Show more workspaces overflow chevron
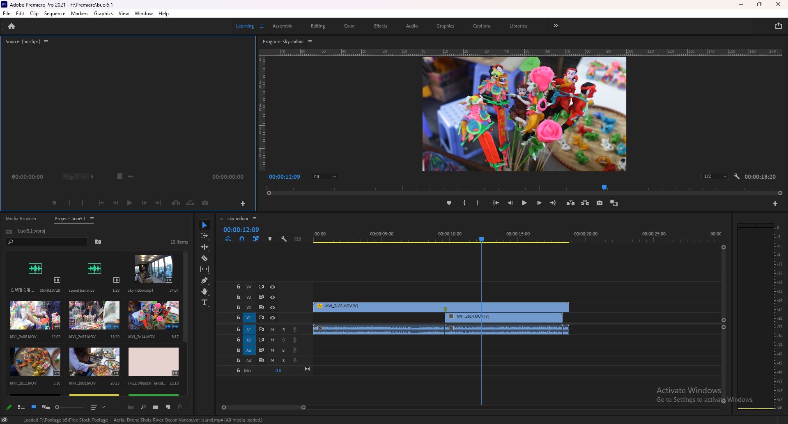This screenshot has width=788, height=424. (x=556, y=25)
